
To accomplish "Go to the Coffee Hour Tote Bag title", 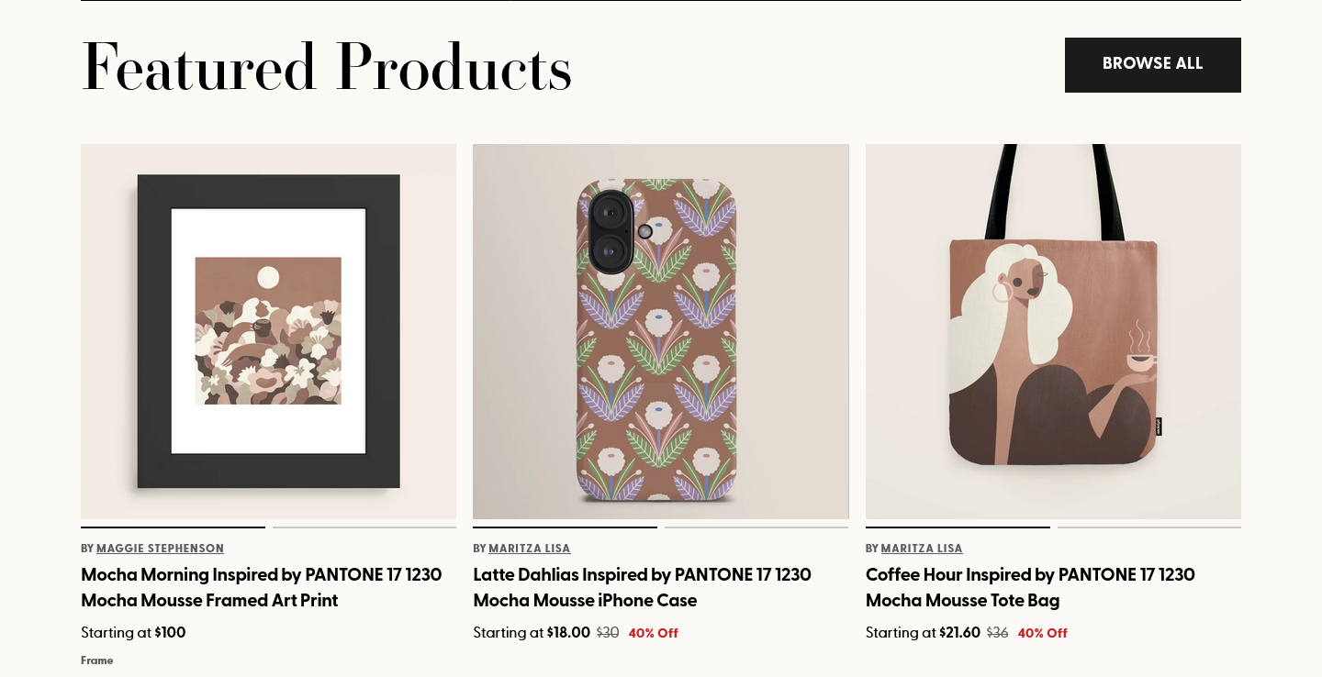I will point(1030,587).
